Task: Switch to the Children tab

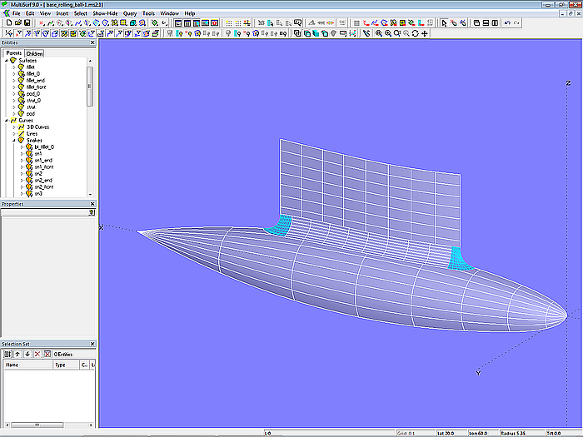Action: pos(34,53)
